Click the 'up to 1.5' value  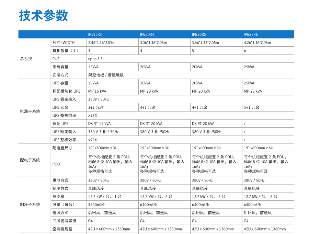95,59
